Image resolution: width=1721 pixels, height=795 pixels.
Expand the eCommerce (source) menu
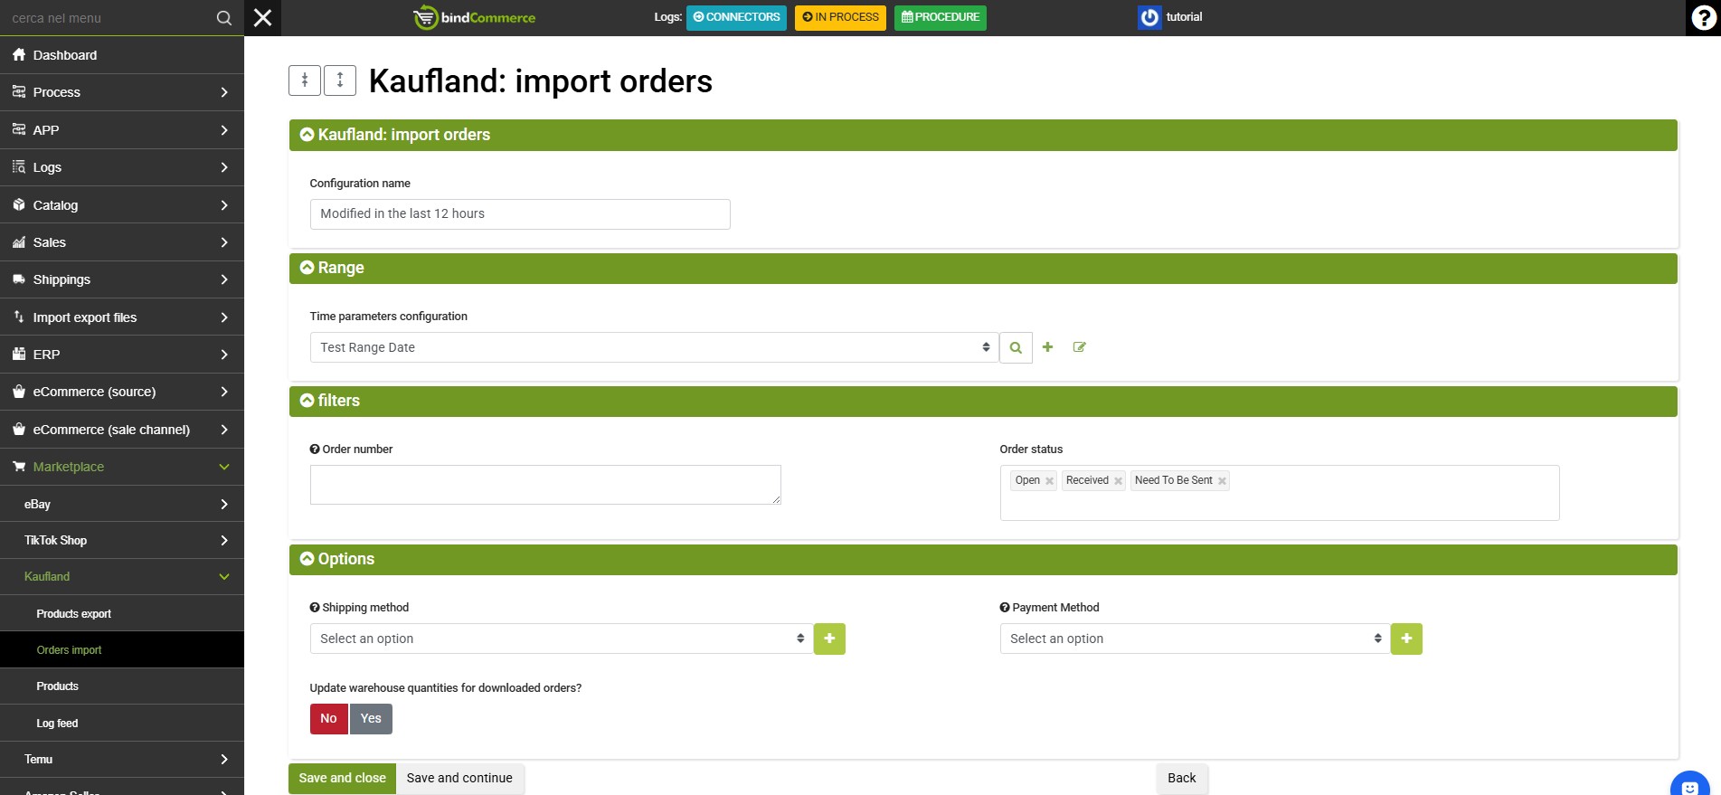click(x=122, y=392)
